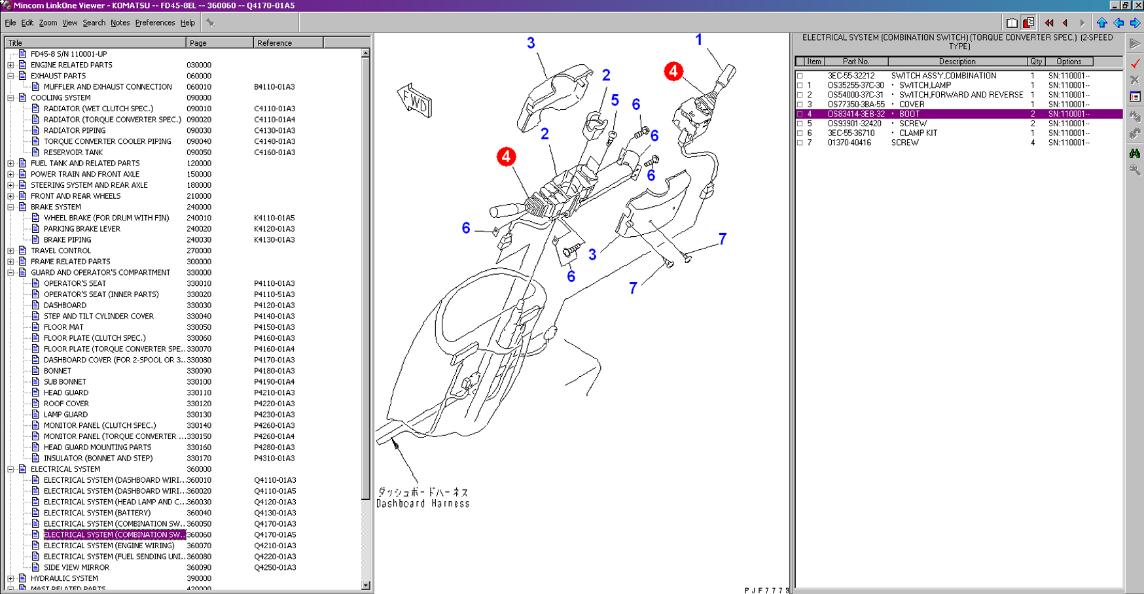Click the open book library icon
The height and width of the screenshot is (594, 1144).
(1012, 23)
